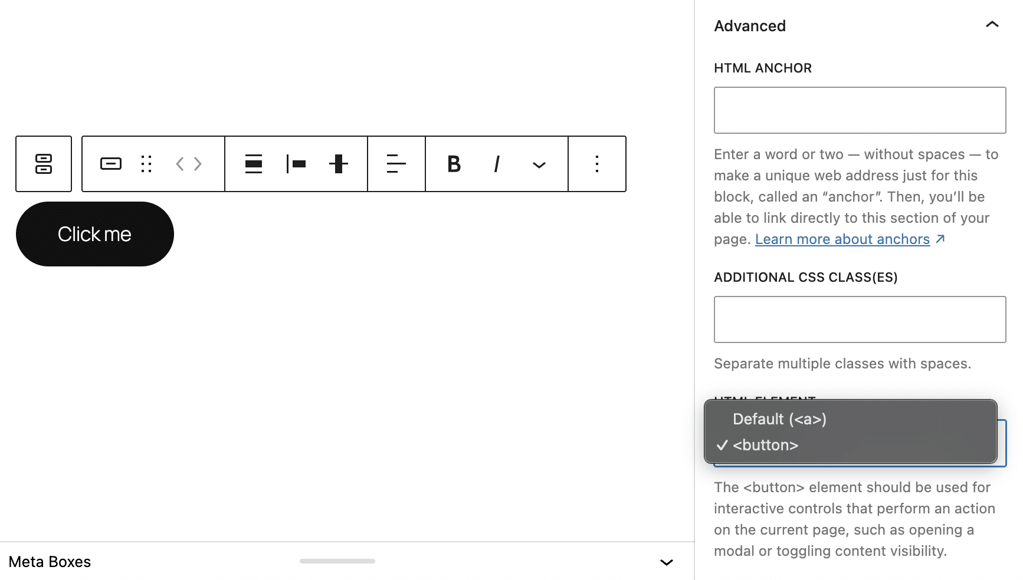The image size is (1023, 580).
Task: Set button width to full using justify icon
Action: click(254, 164)
